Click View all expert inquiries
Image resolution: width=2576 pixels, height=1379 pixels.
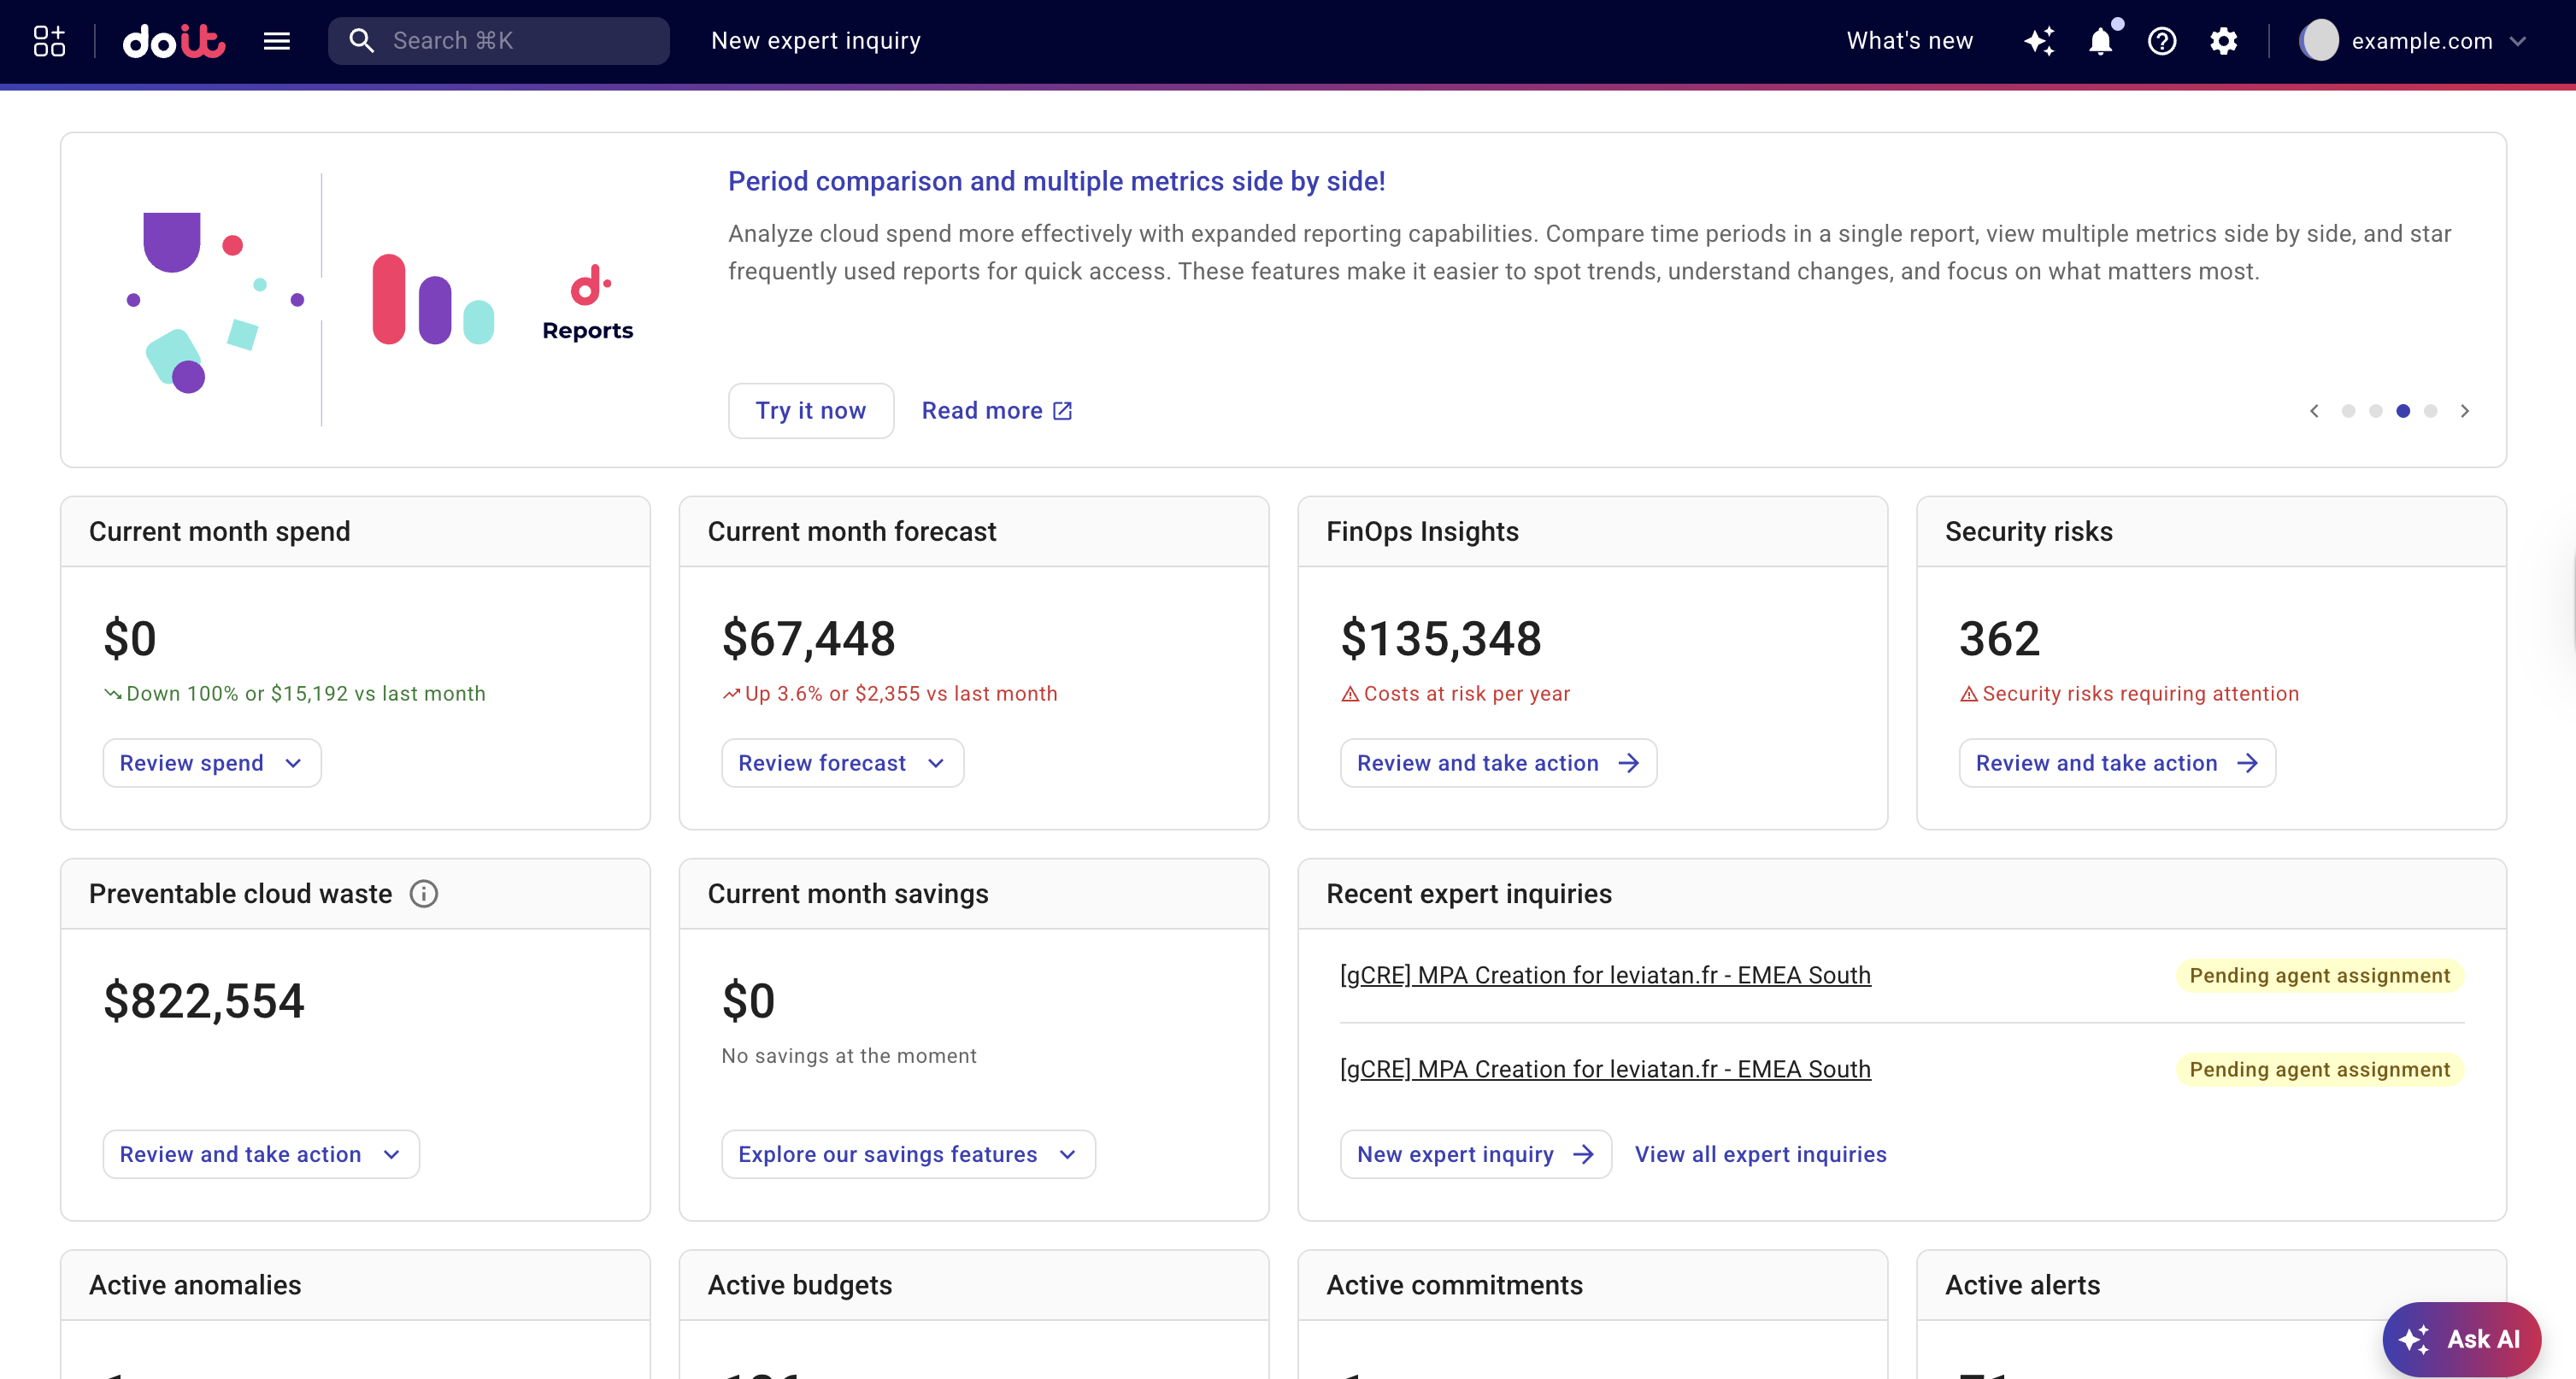pos(1760,1154)
